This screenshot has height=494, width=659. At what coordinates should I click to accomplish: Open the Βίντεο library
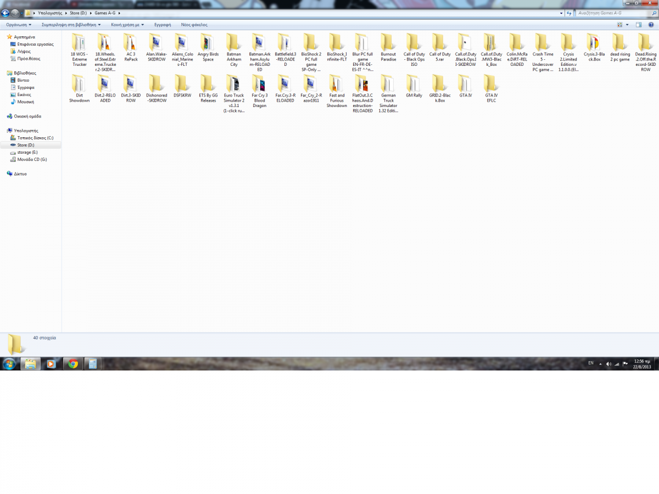[23, 80]
